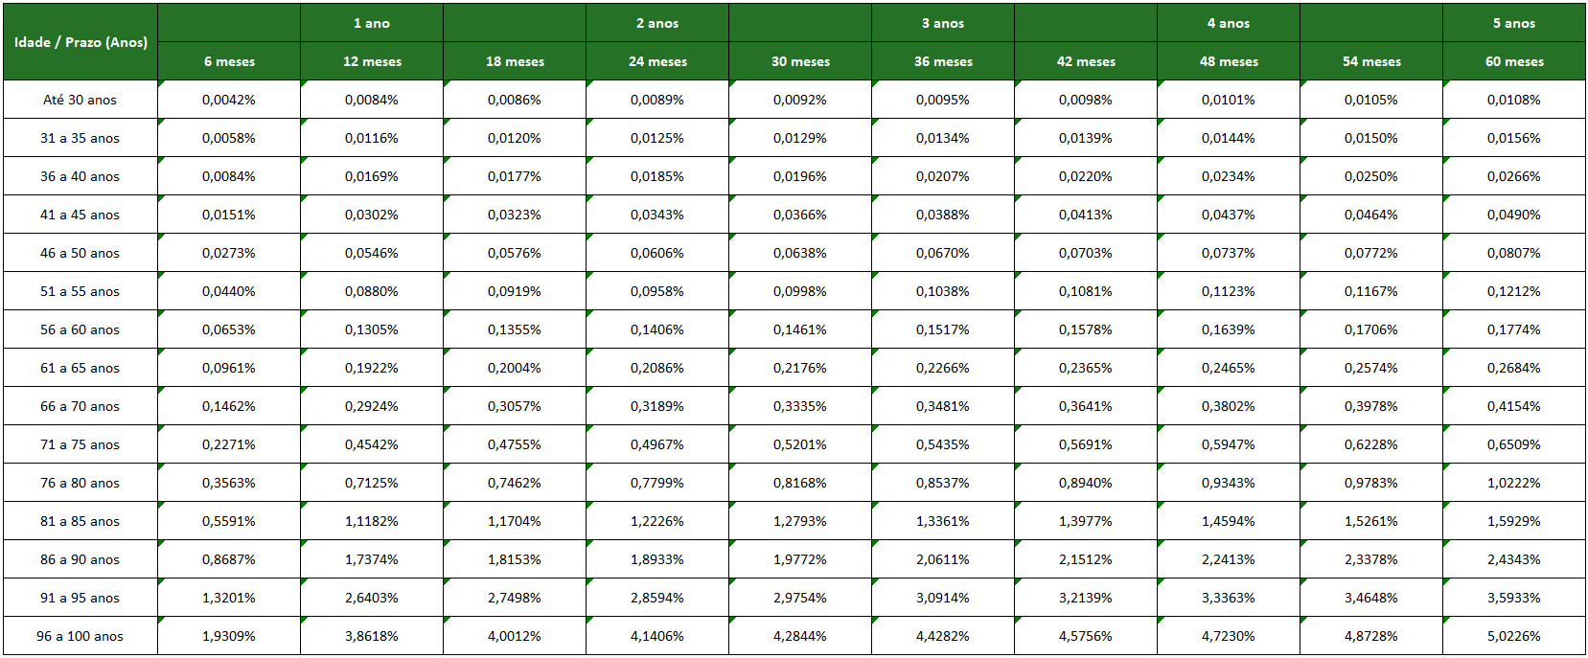Select the cell showing 0,2266%
The width and height of the screenshot is (1588, 658).
click(943, 368)
